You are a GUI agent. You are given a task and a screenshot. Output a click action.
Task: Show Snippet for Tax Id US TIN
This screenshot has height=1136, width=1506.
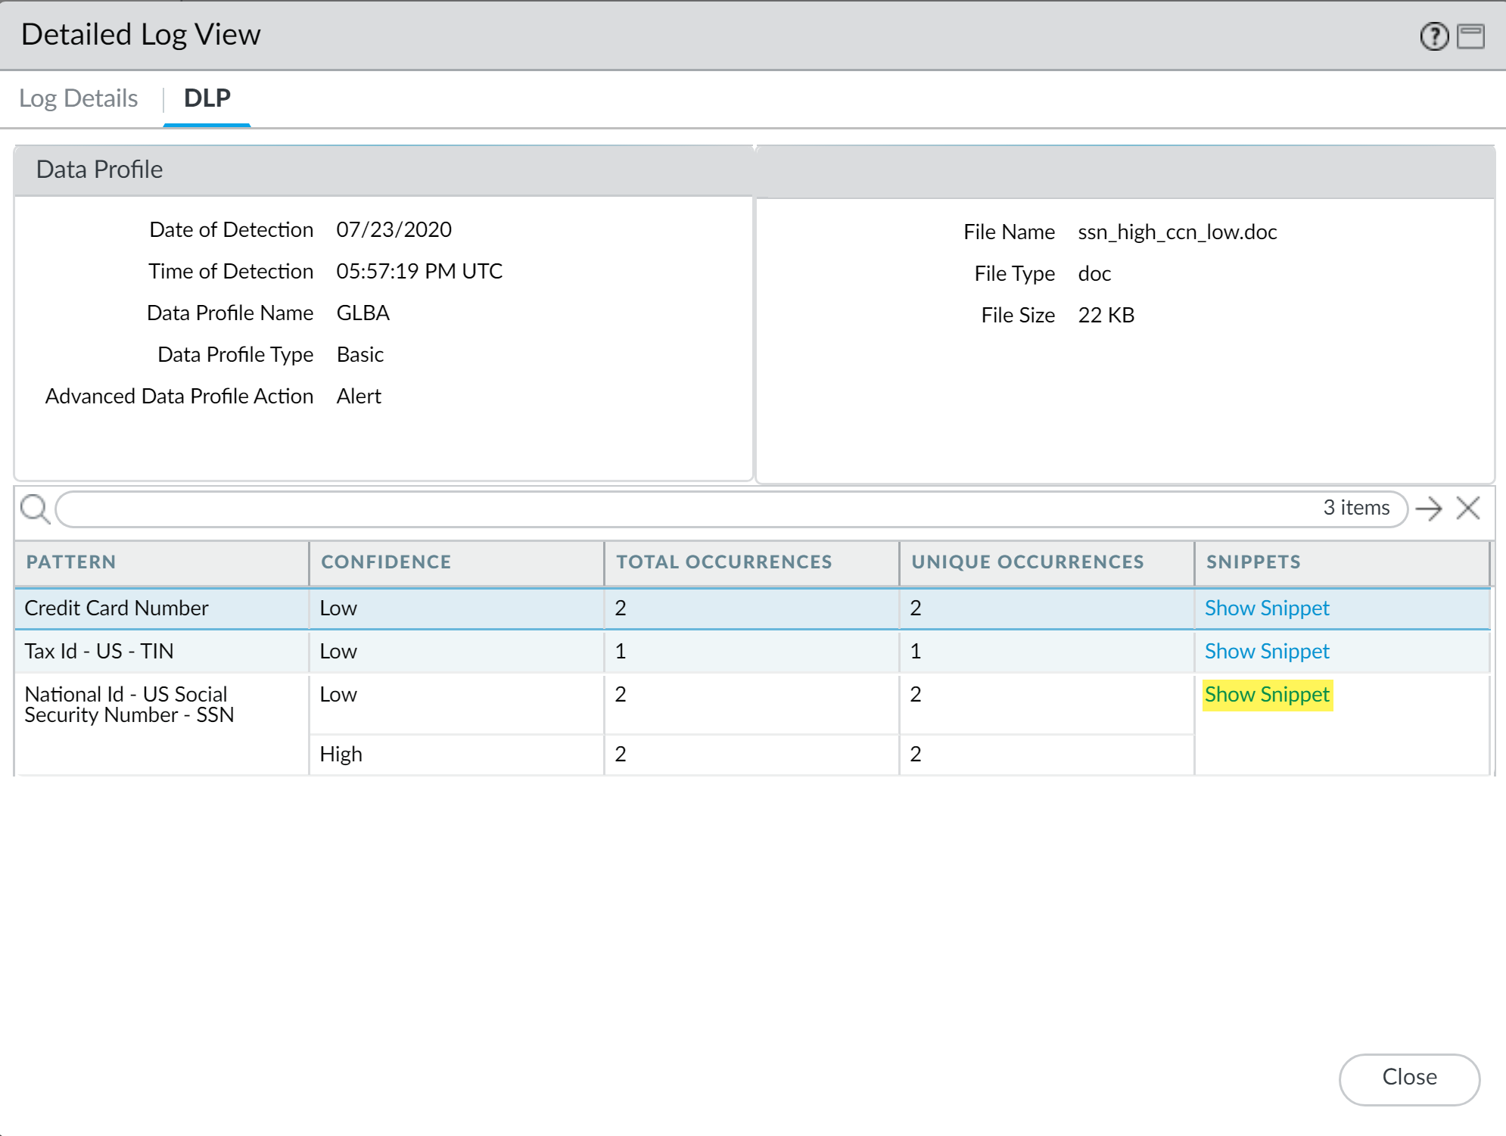[1266, 651]
